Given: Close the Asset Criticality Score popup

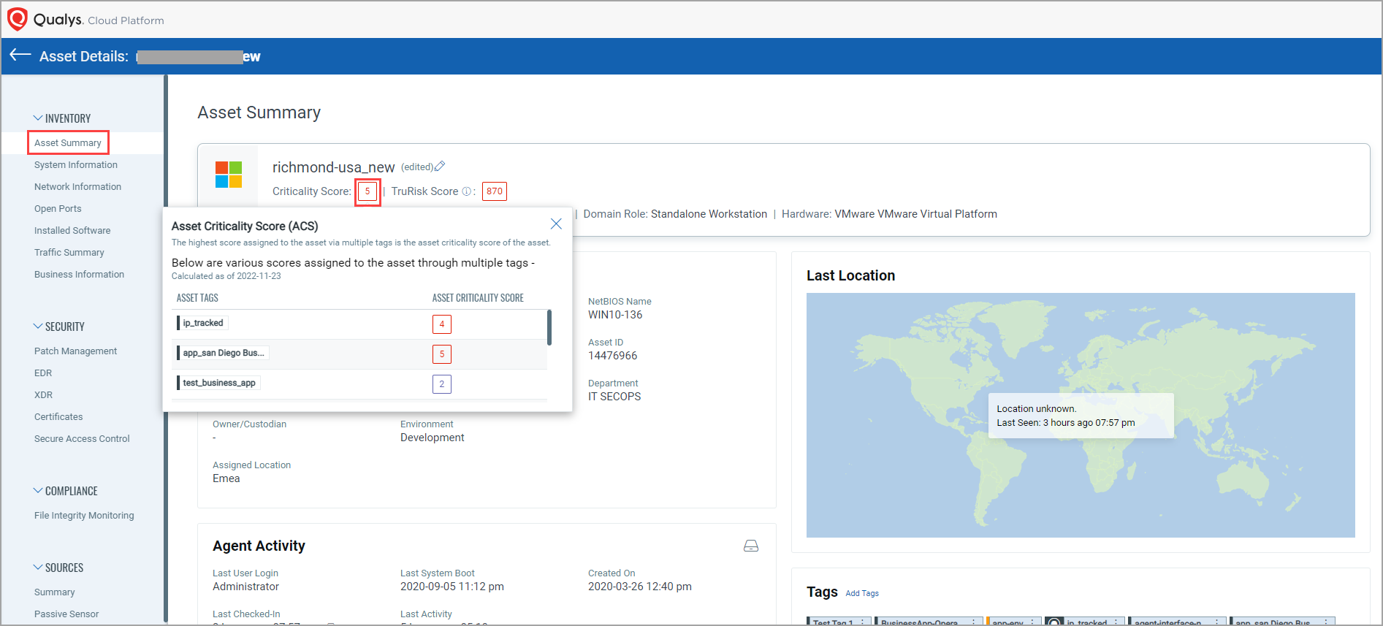Looking at the screenshot, I should (556, 224).
